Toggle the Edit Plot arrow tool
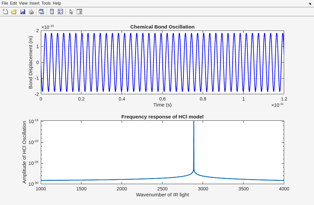 [x=71, y=12]
